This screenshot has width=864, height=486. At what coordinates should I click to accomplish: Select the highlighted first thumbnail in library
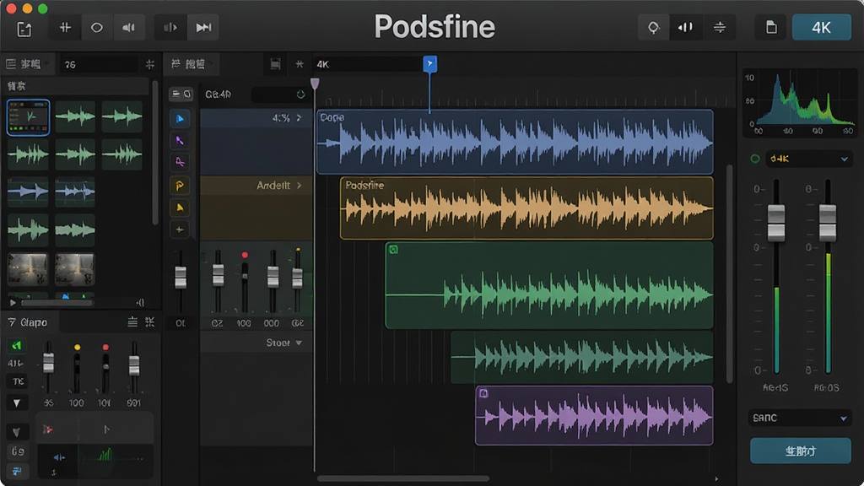click(28, 117)
